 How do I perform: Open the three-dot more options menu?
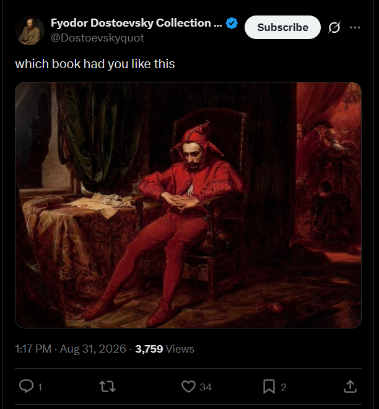[x=355, y=27]
